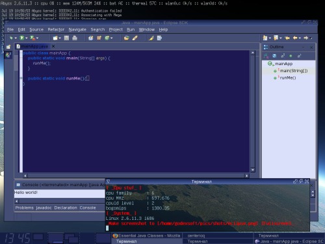Click the External Tools run icon
The width and height of the screenshot is (325, 244).
[32, 38]
